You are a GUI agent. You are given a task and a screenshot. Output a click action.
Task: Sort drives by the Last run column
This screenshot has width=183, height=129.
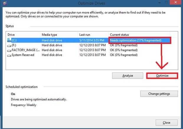pyautogui.click(x=93, y=35)
